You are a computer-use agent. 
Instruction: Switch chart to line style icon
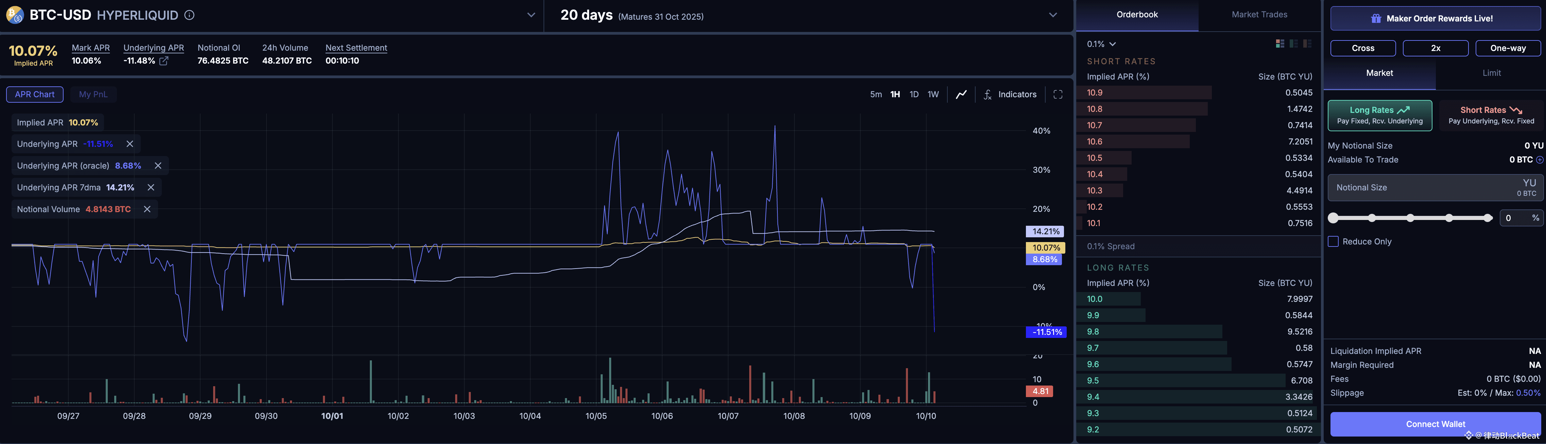pos(961,94)
